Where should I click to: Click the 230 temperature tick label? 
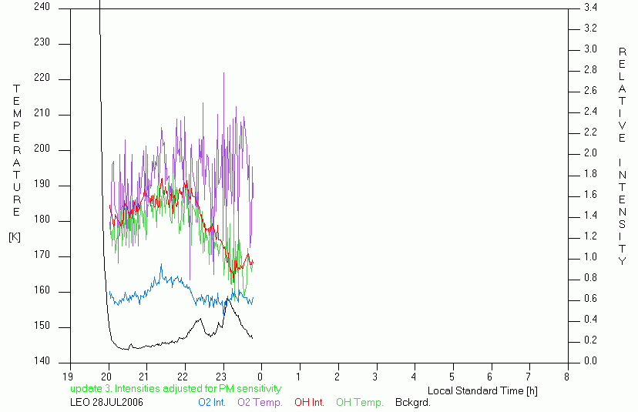click(x=42, y=42)
